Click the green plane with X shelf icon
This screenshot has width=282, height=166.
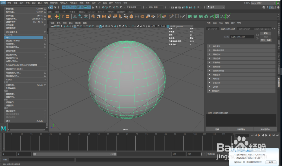click(x=190, y=17)
